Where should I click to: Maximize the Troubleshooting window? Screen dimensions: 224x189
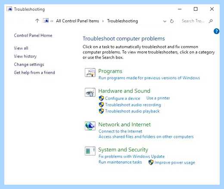click(196, 9)
